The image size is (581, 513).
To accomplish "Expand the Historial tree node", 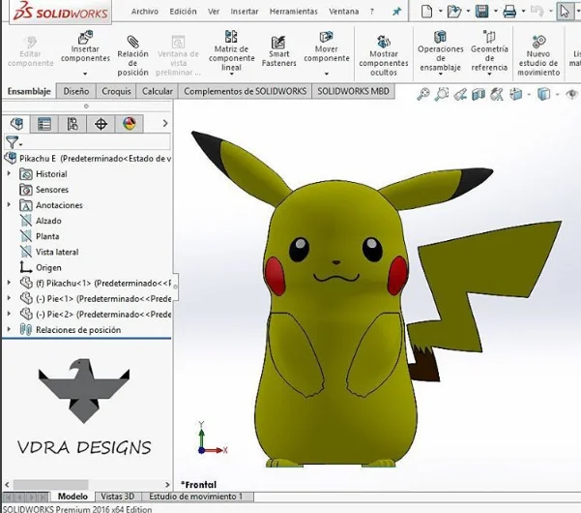I will coord(10,174).
